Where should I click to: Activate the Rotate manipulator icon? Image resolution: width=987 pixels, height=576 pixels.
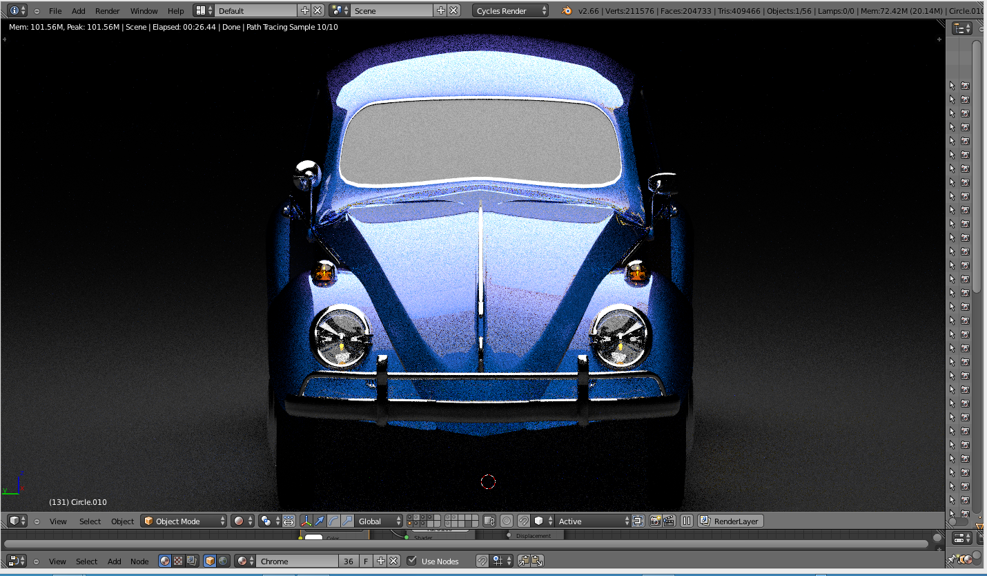(331, 521)
